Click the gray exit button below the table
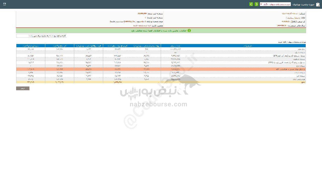This screenshot has height=181, width=322. click(23, 88)
